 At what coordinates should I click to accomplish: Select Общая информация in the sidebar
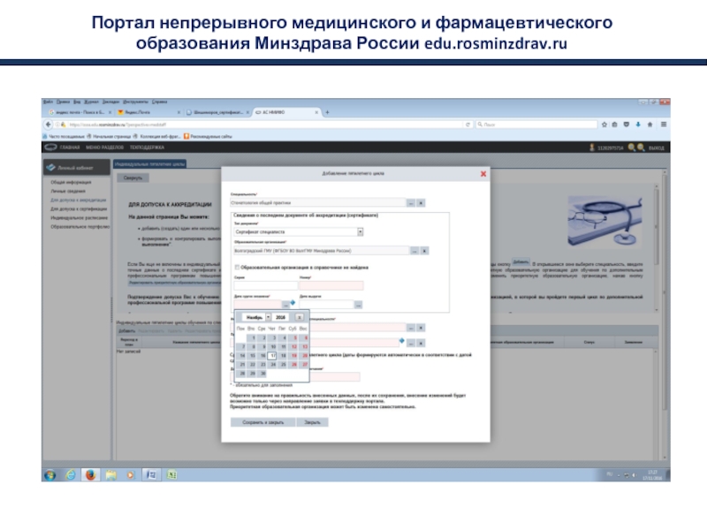(x=71, y=183)
